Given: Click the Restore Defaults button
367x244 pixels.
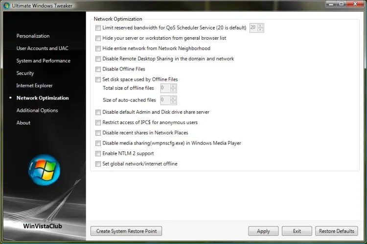Looking at the screenshot, I should (337, 231).
